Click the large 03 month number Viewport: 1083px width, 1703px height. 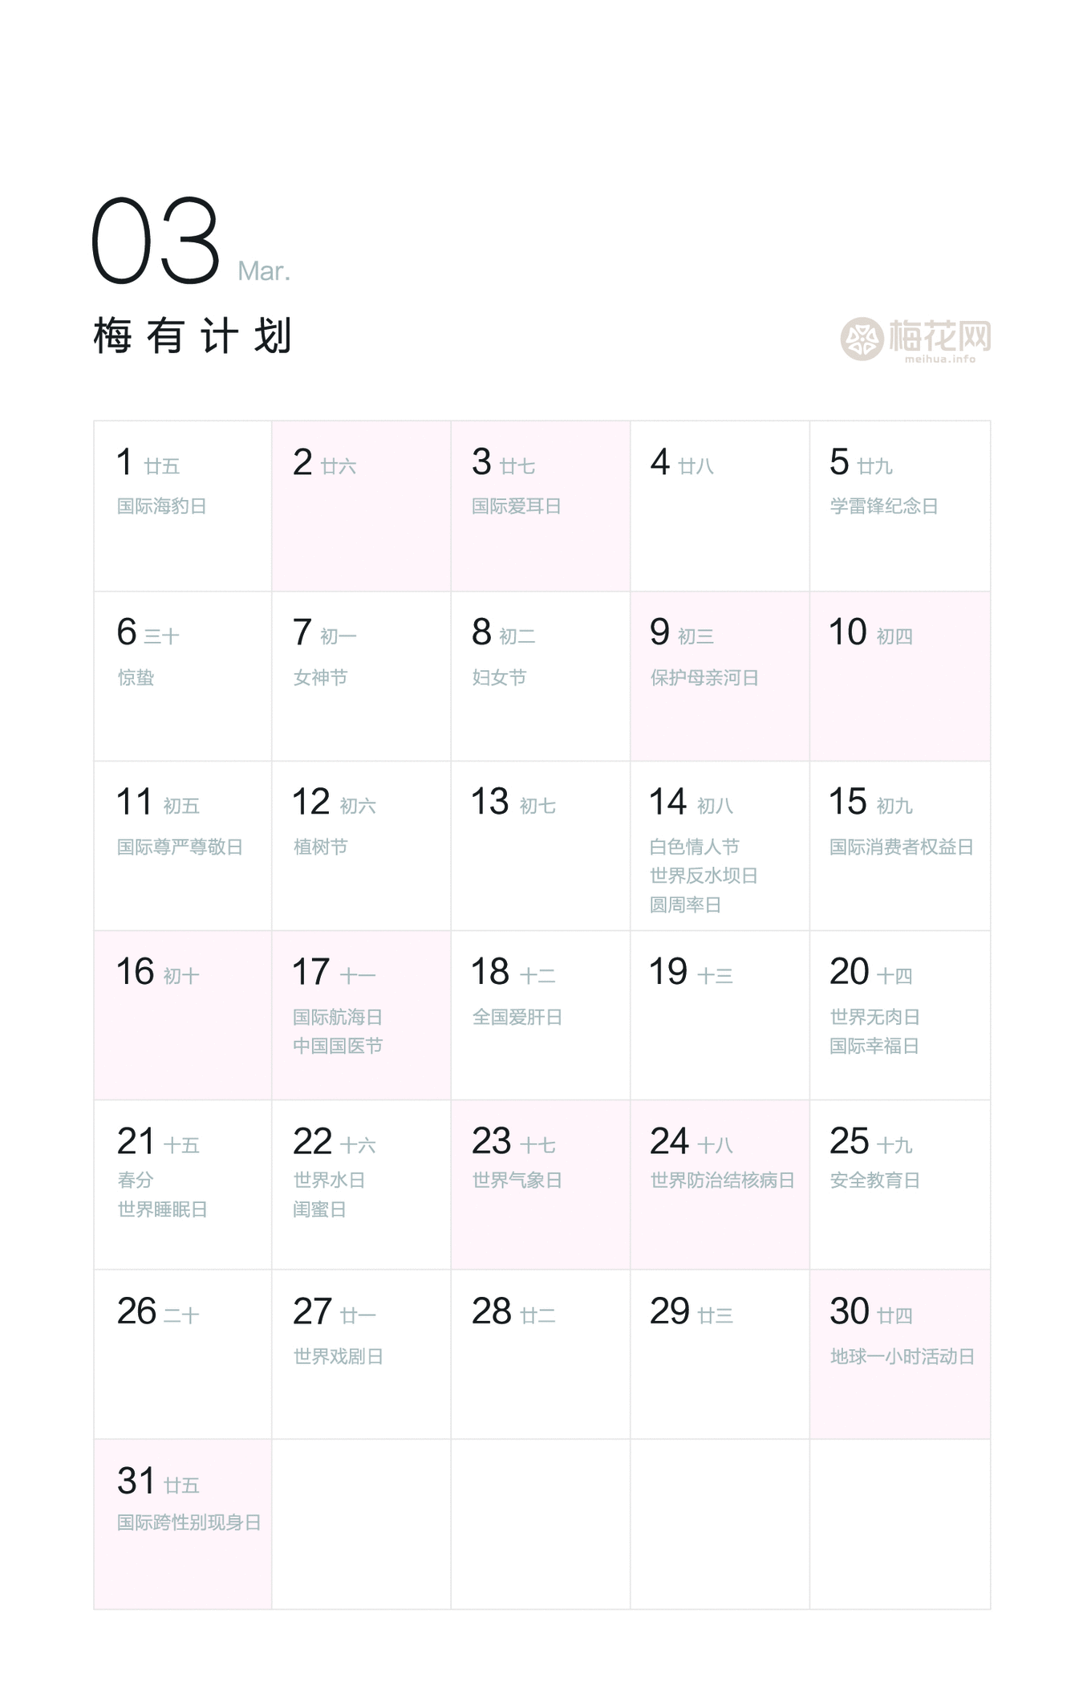point(156,242)
